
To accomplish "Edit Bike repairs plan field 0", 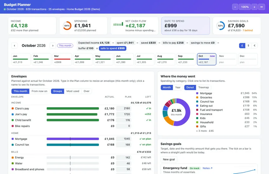I will [124, 126].
